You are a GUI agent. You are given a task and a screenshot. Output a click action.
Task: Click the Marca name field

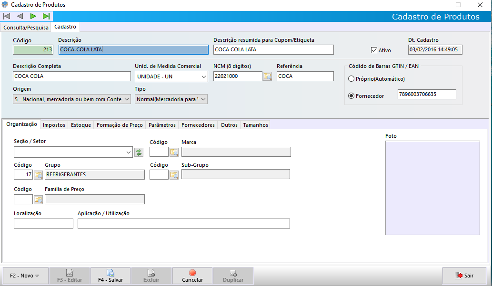(x=236, y=152)
